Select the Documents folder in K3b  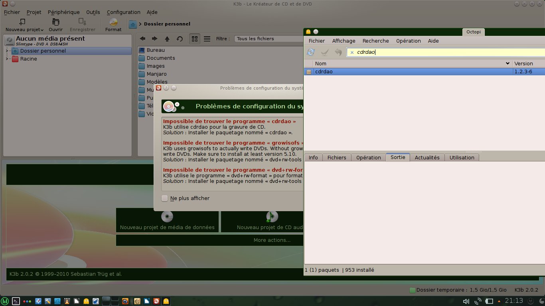pos(157,58)
